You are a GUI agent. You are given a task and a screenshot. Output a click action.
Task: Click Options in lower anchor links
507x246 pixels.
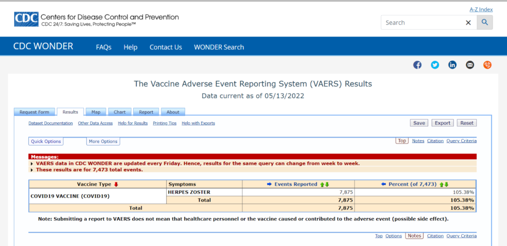coord(394,236)
